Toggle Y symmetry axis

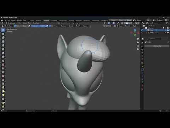click(108, 26)
